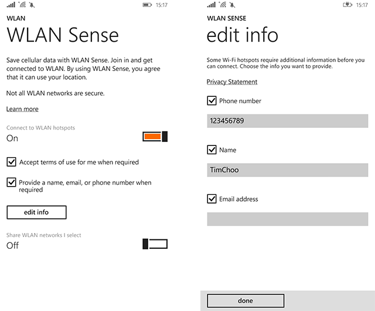Tap the silent bell icon on the edit info screen
Screen dimensions: 375x311
coord(233,5)
